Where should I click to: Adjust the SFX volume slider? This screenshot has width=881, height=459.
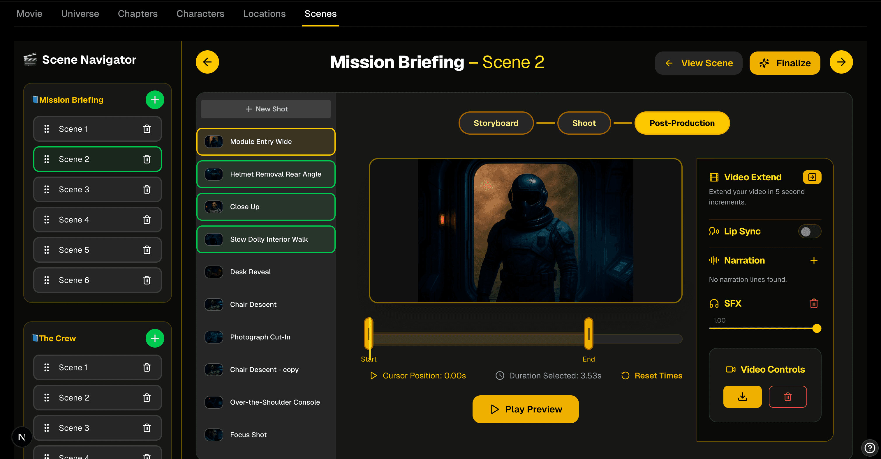(817, 328)
